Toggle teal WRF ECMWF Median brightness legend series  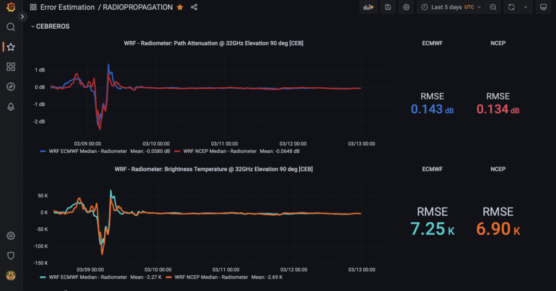(88, 277)
